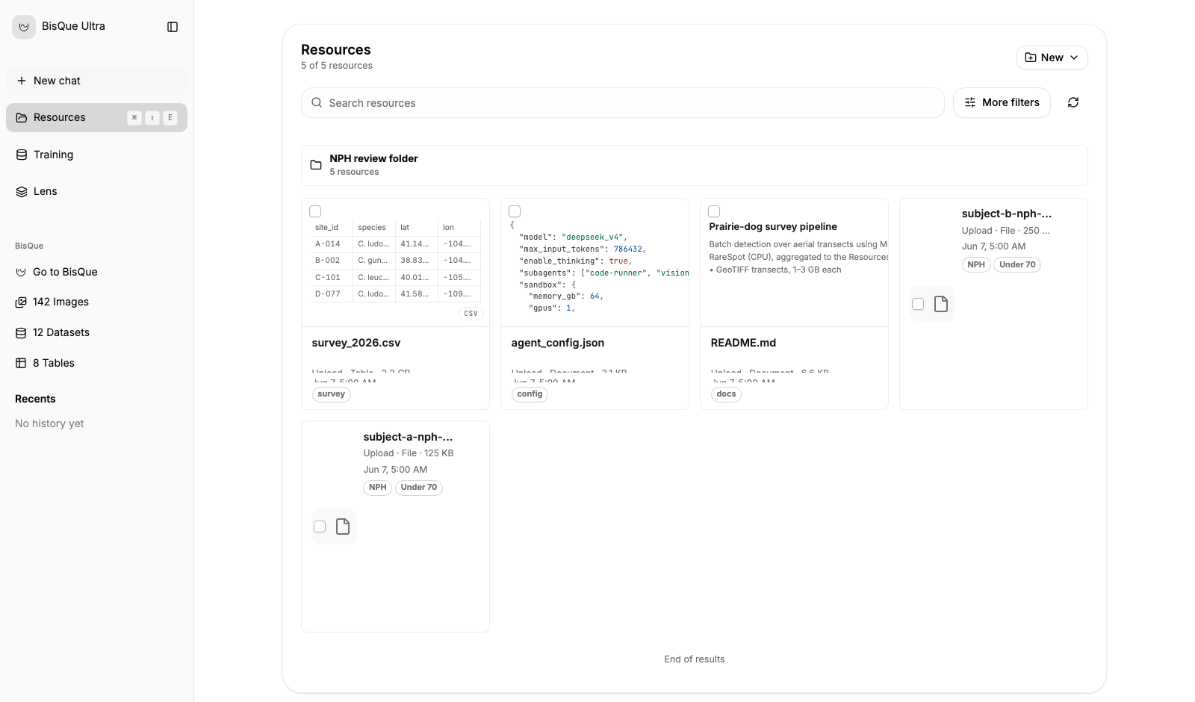Click the NPH tag on subject-b-nph card
This screenshot has width=1195, height=702.
[976, 265]
